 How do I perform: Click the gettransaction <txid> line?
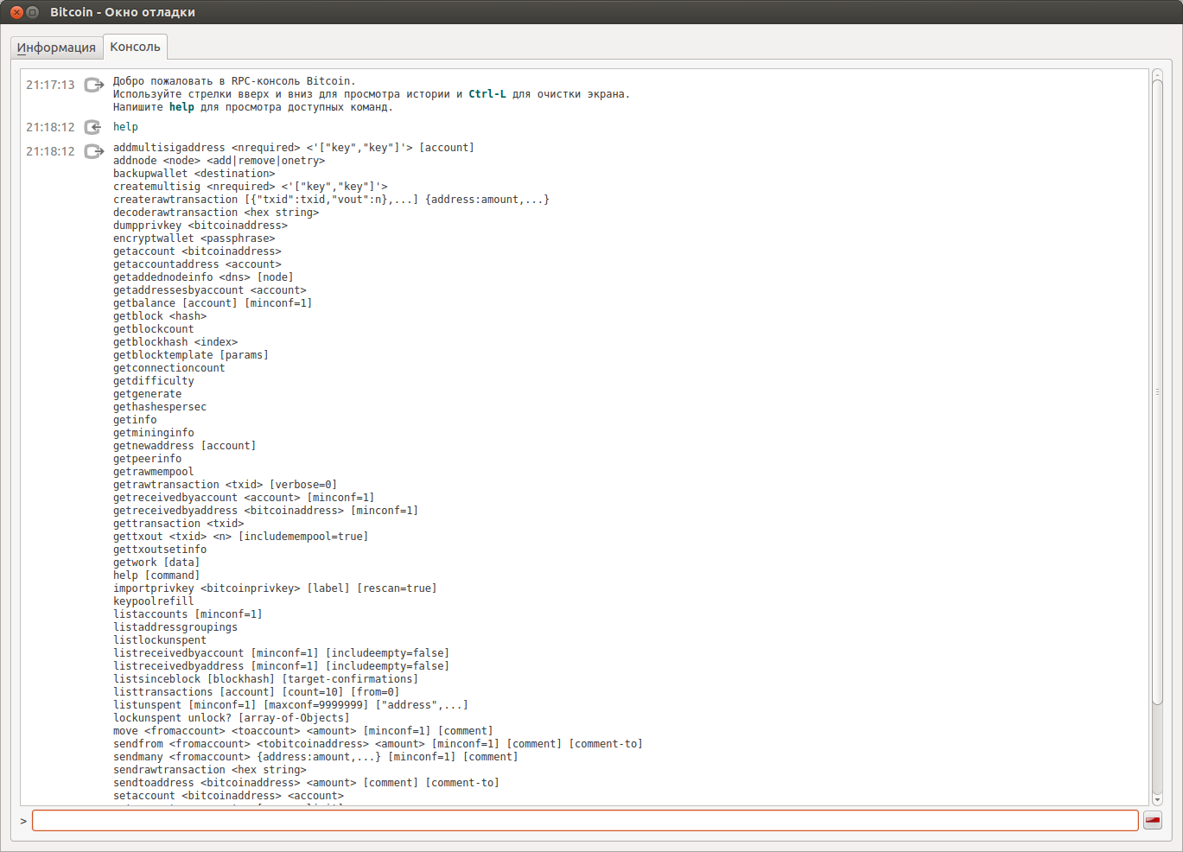(x=179, y=524)
